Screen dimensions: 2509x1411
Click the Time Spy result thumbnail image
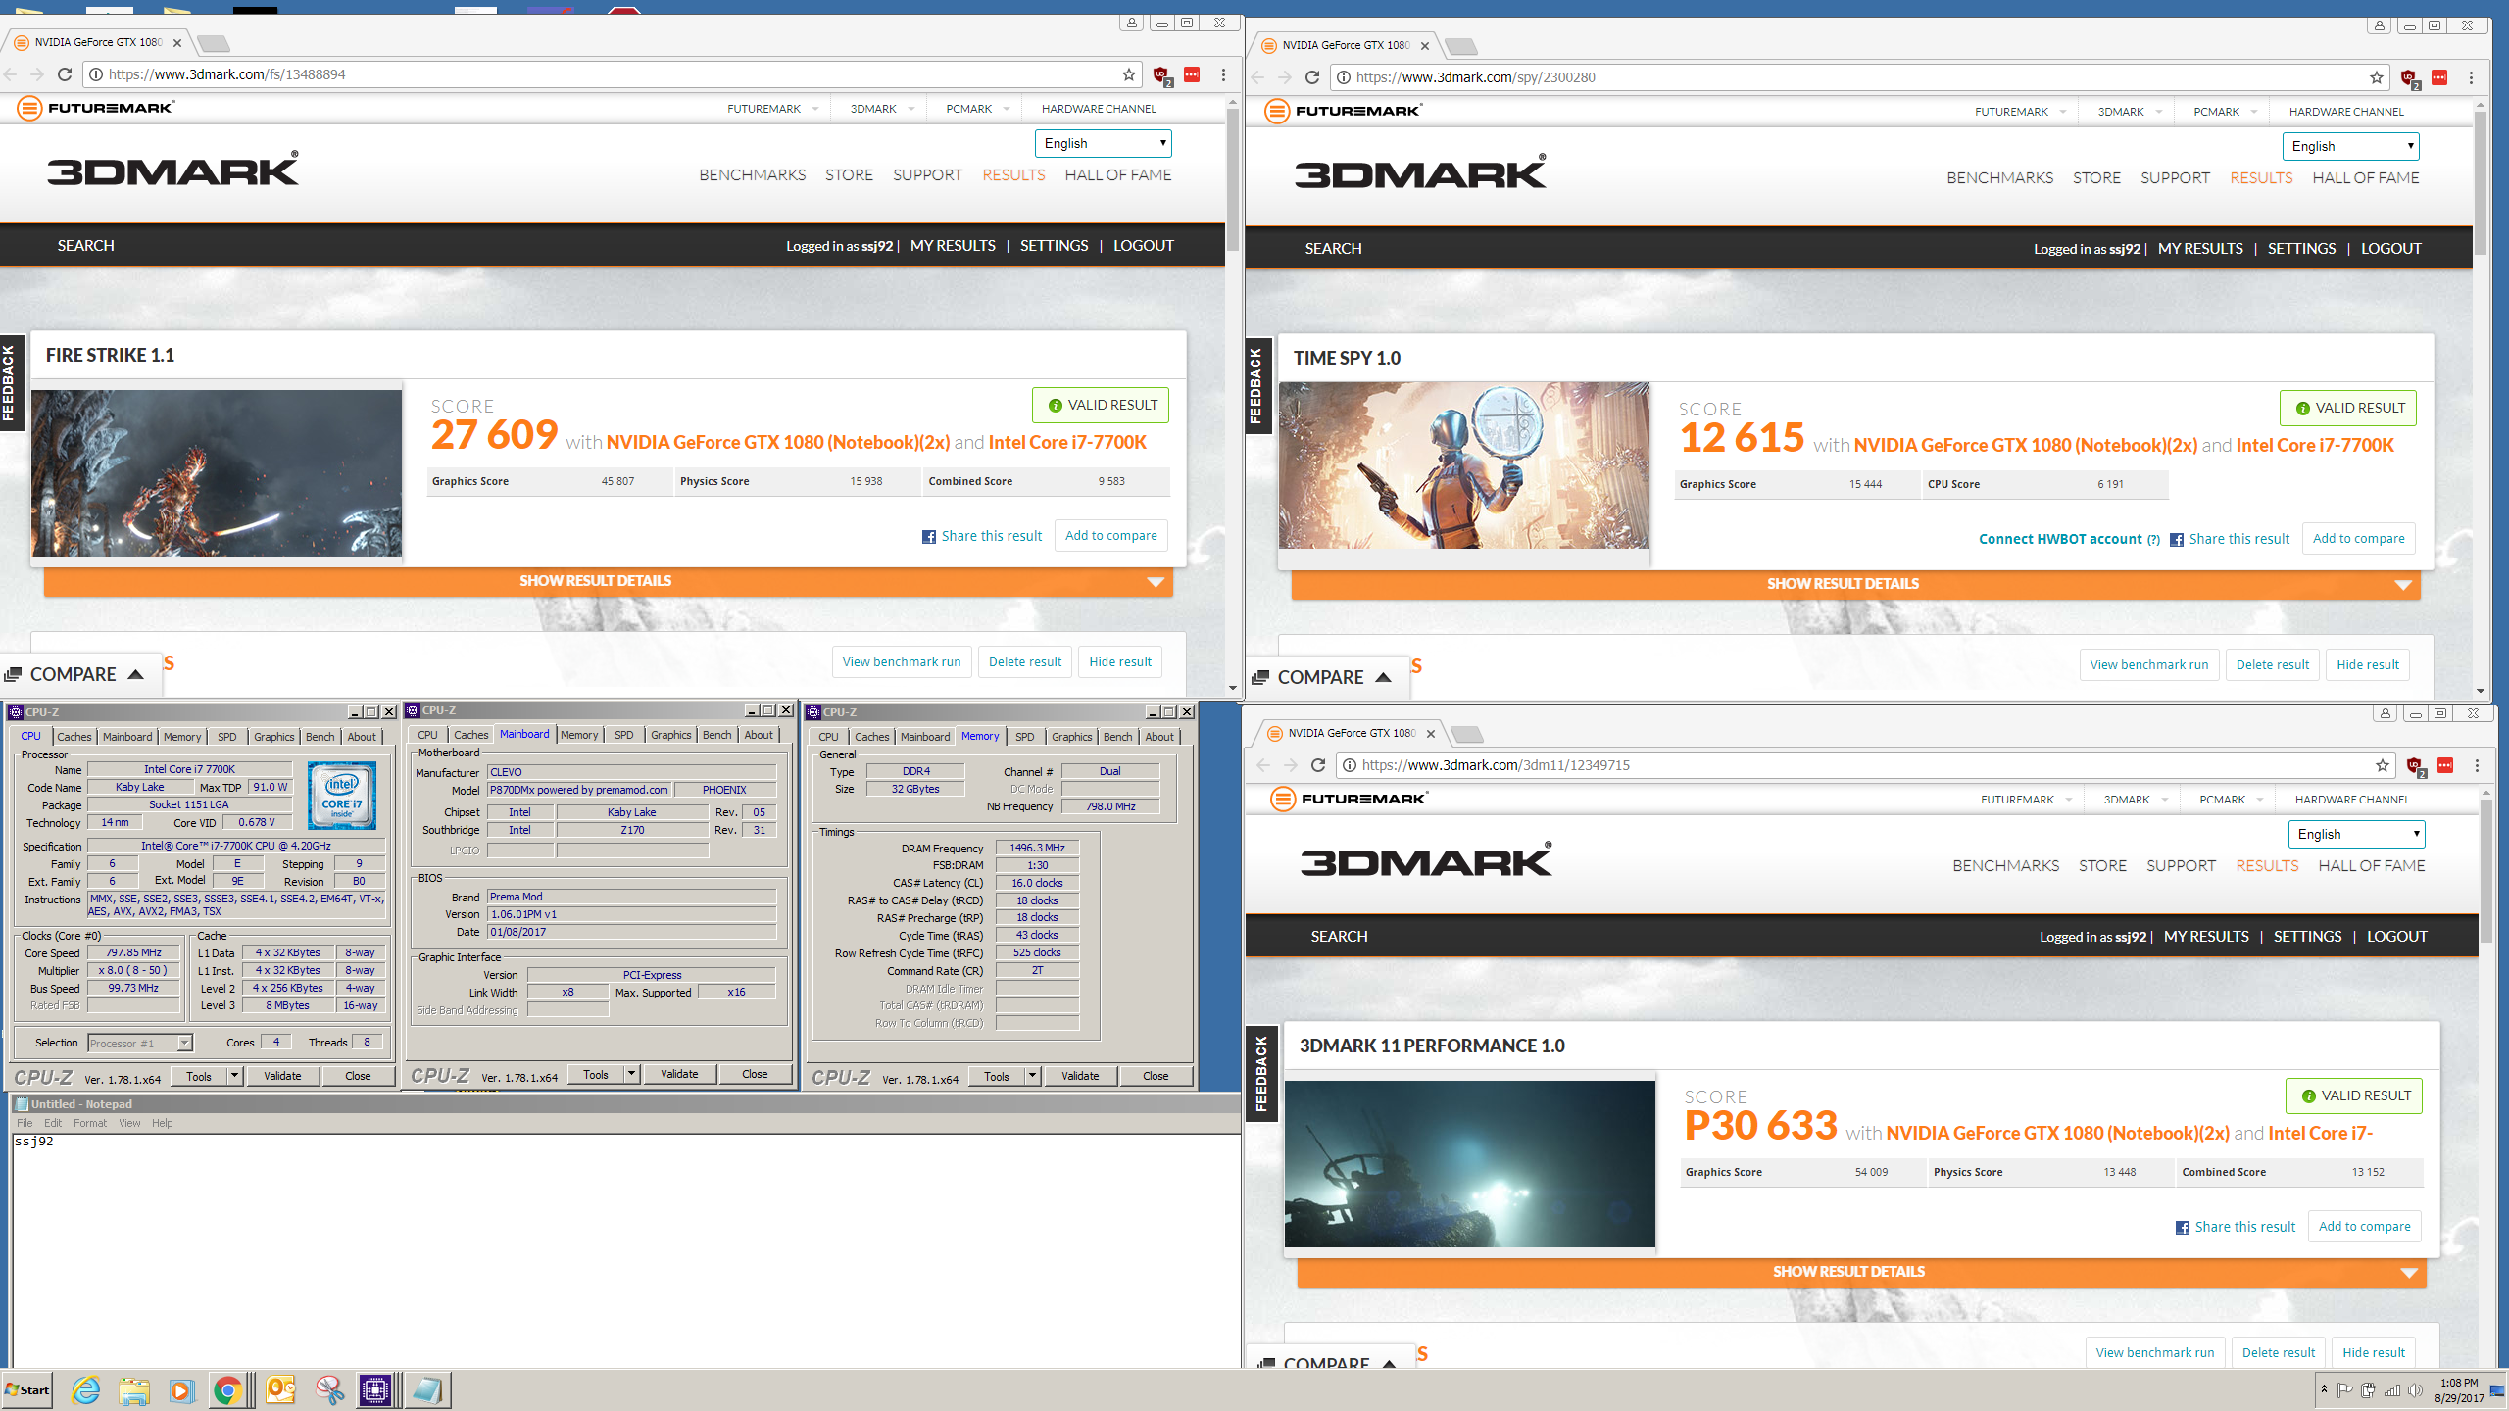coord(1463,465)
